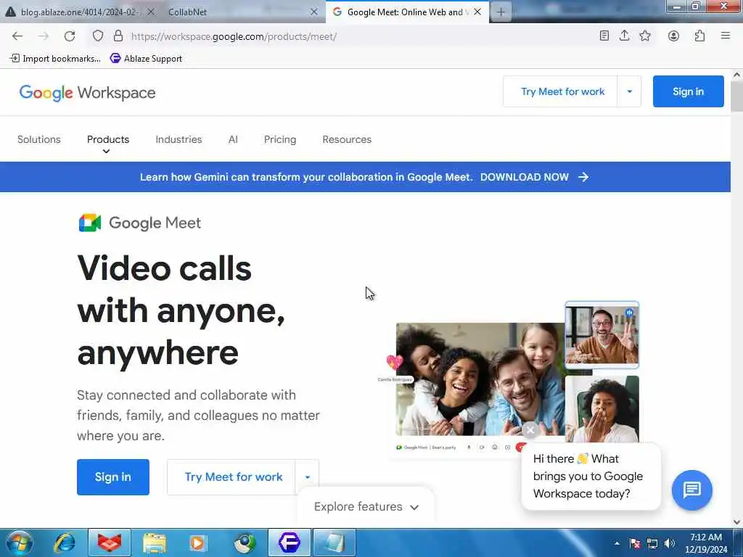Open the blue chat bubble button
Viewport: 743px width, 557px height.
click(691, 490)
